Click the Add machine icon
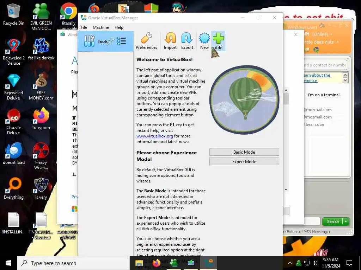 (218, 41)
